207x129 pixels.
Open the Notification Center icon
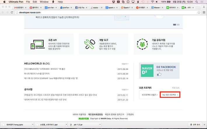point(202,2)
